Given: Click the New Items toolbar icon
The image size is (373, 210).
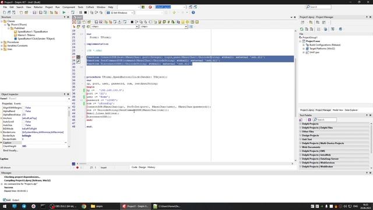Looking at the screenshot, I should 5,12.
